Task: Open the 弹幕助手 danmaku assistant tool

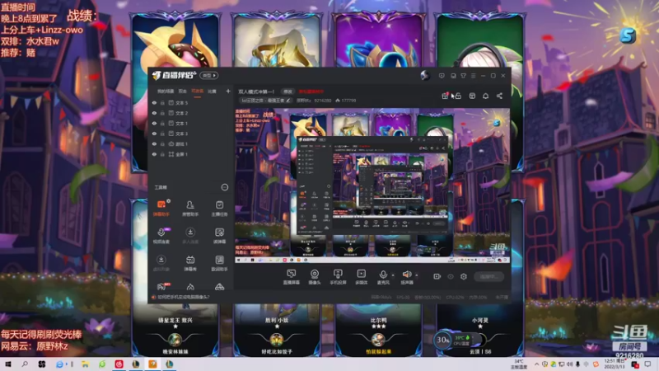Action: click(161, 208)
